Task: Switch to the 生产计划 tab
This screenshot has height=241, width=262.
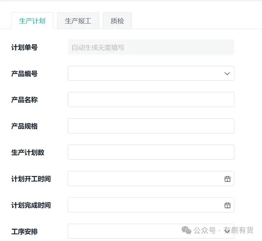Action: (32, 21)
